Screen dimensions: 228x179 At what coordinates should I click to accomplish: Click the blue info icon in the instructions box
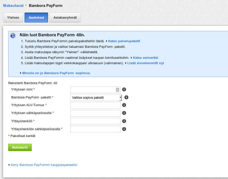(13, 36)
